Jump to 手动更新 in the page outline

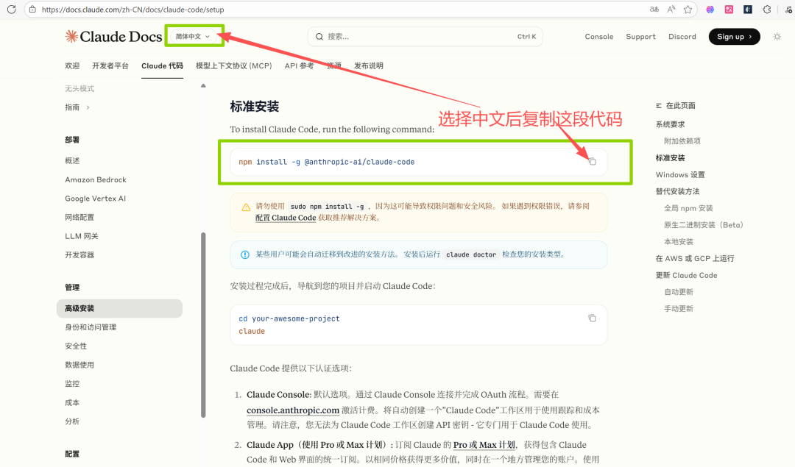[x=679, y=308]
